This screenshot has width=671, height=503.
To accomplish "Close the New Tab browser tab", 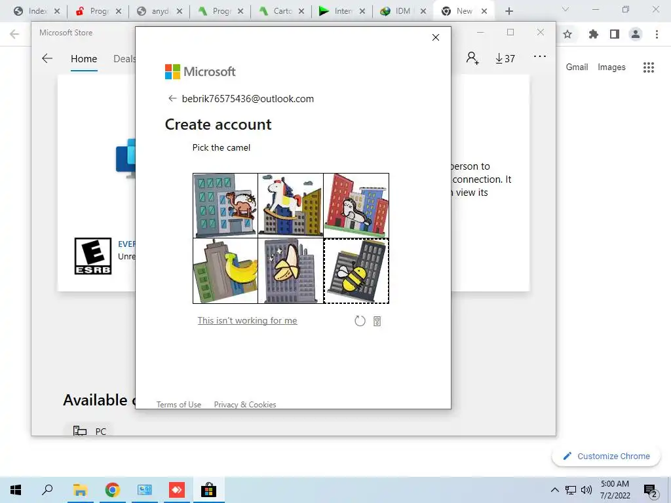I will 484,11.
